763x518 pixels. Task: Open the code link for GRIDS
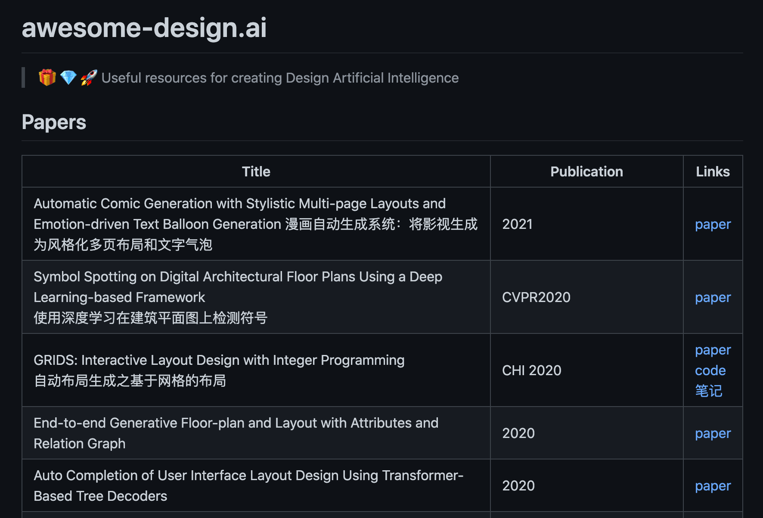(x=710, y=370)
